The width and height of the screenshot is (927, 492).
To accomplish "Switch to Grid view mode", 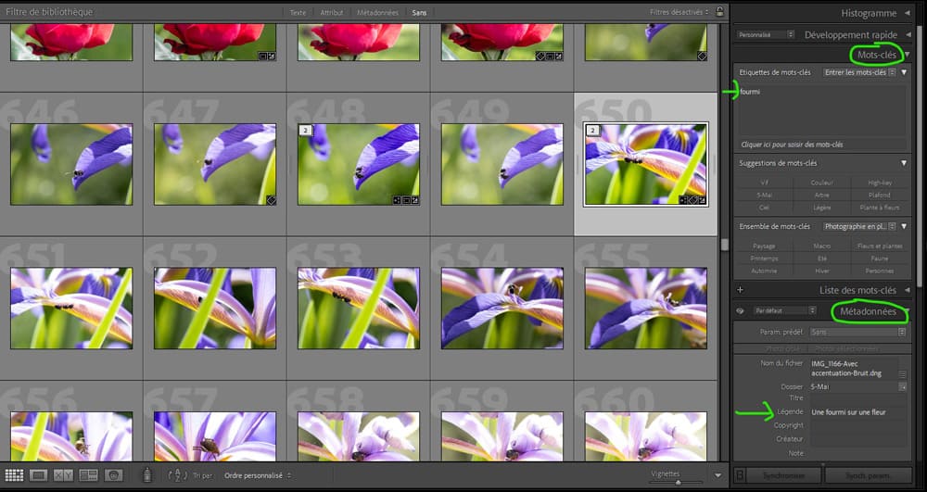I will pyautogui.click(x=15, y=475).
